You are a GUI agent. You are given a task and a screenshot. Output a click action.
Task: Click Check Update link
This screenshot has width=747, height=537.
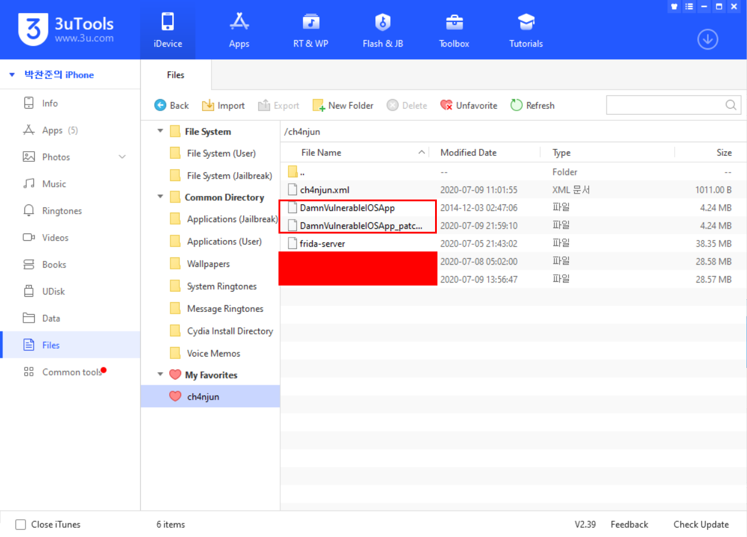(x=701, y=524)
